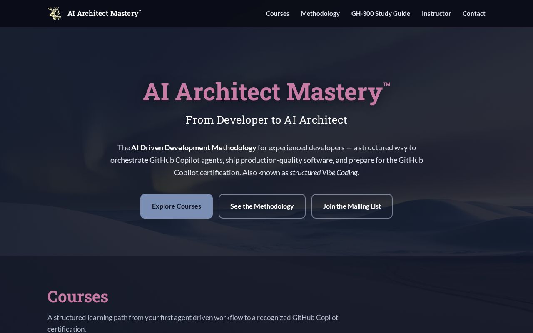533x333 pixels.
Task: Open GH-300 Study Guide nav item
Action: pos(381,13)
